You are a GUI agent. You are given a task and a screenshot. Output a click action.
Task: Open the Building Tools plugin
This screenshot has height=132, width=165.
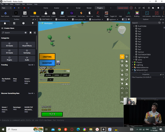click(x=137, y=14)
